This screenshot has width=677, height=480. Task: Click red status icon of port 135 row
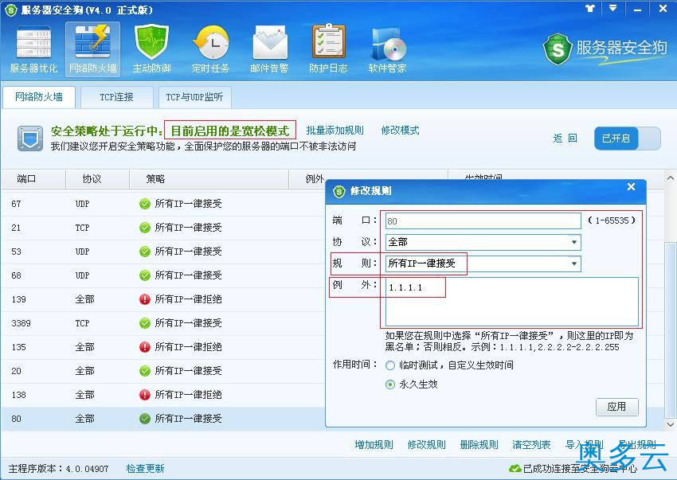point(145,347)
